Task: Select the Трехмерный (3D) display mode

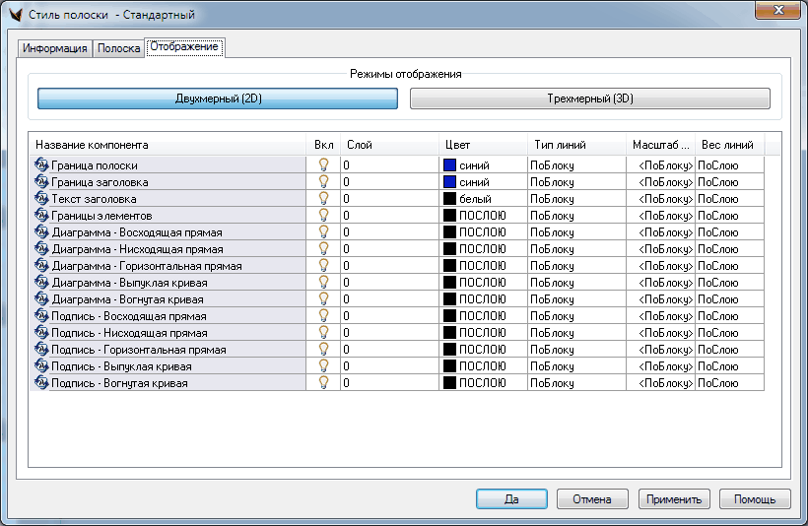Action: click(x=589, y=99)
